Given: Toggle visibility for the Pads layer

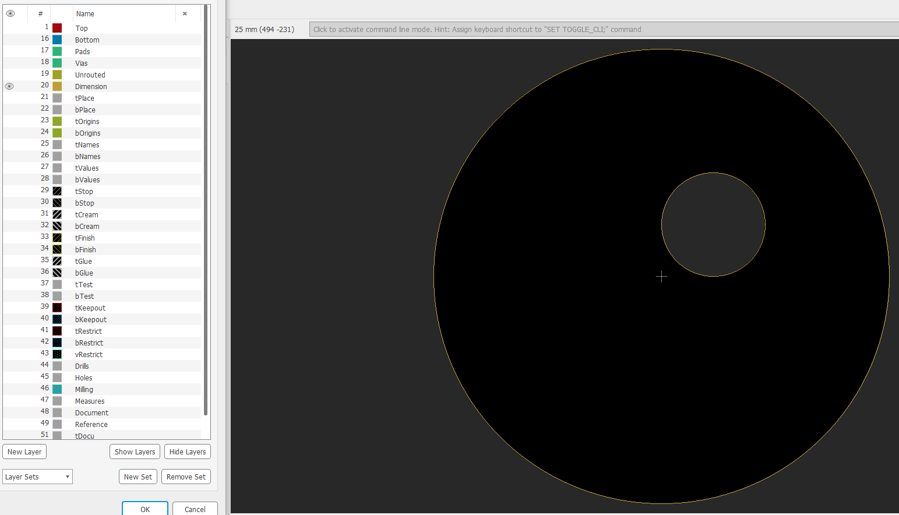Looking at the screenshot, I should pyautogui.click(x=9, y=51).
